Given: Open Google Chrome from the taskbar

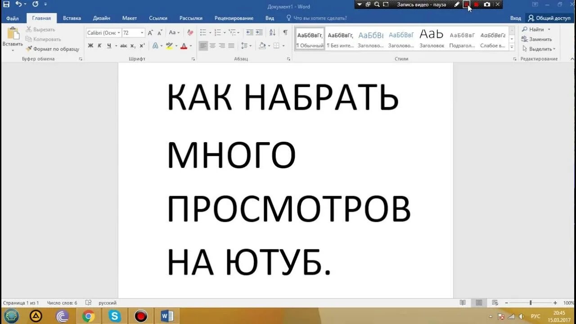Looking at the screenshot, I should pos(88,316).
